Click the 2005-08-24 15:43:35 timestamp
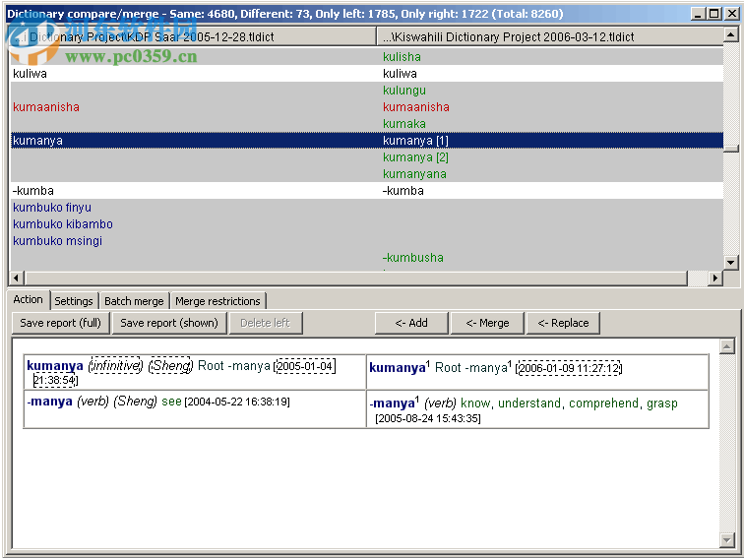The height and width of the screenshot is (558, 744). pos(427,418)
